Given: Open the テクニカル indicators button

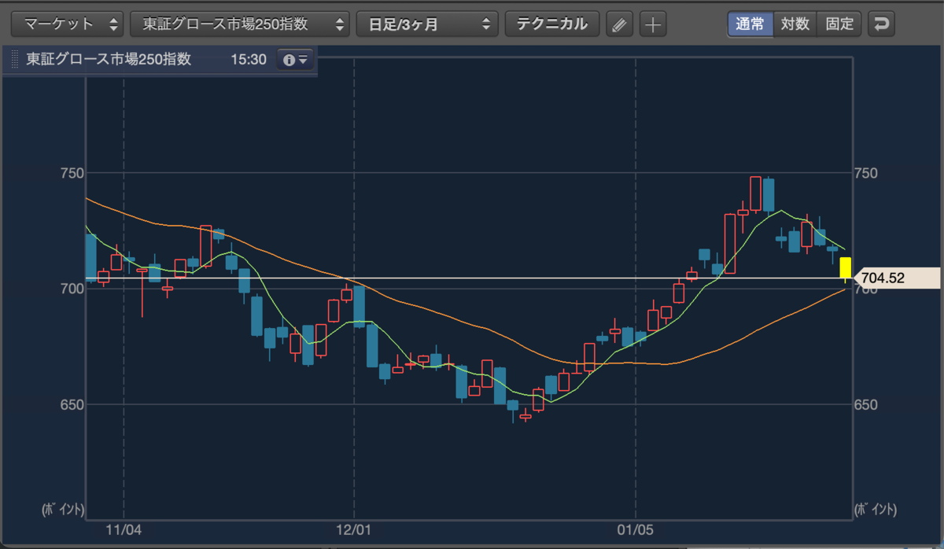Looking at the screenshot, I should (x=551, y=24).
